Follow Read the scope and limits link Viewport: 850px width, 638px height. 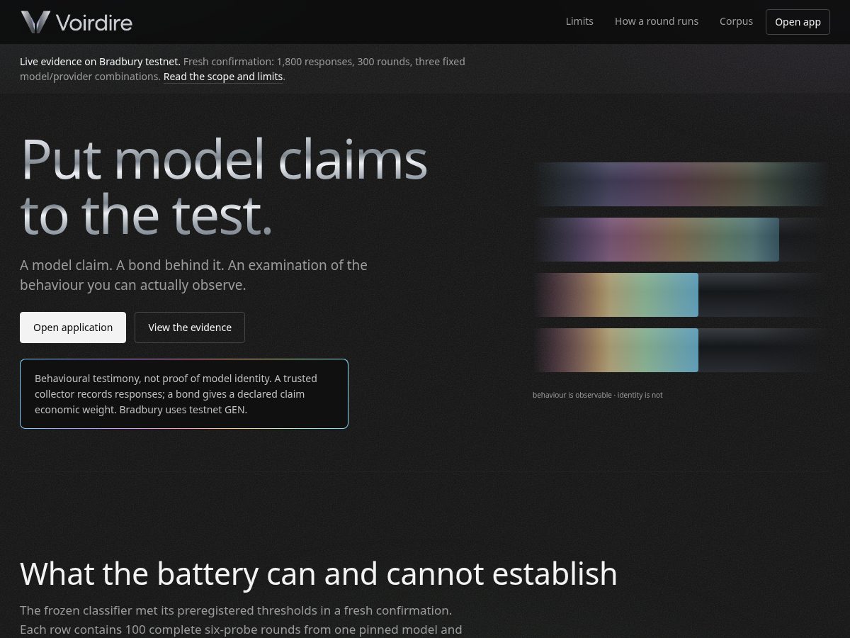[223, 77]
